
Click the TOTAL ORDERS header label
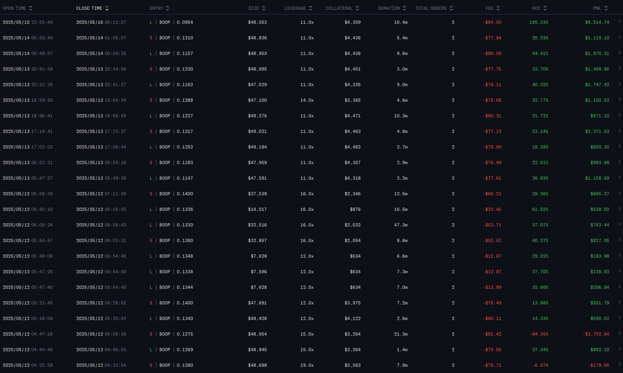[x=431, y=8]
